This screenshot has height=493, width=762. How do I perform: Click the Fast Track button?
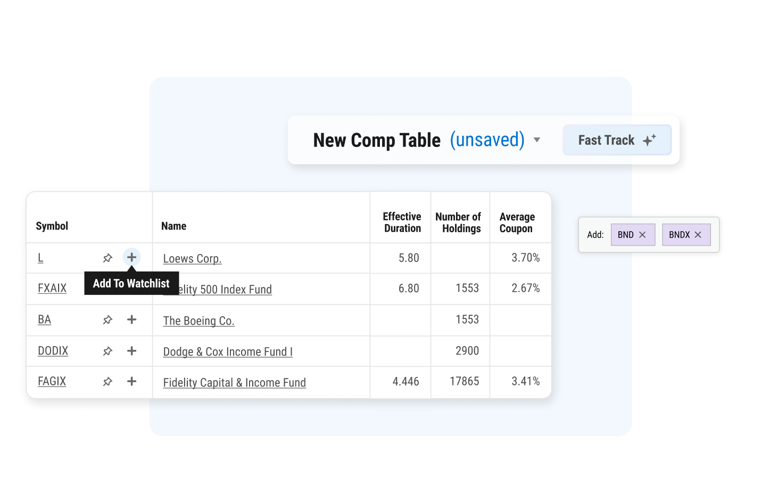pos(617,140)
